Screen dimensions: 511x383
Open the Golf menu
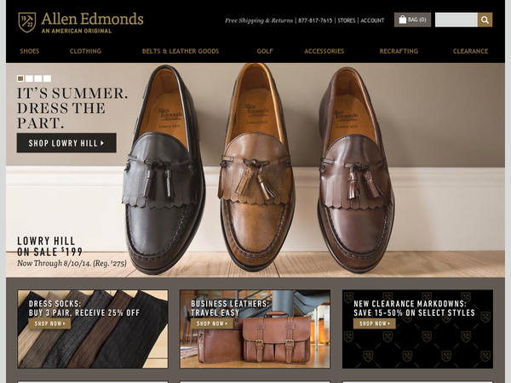(x=265, y=51)
